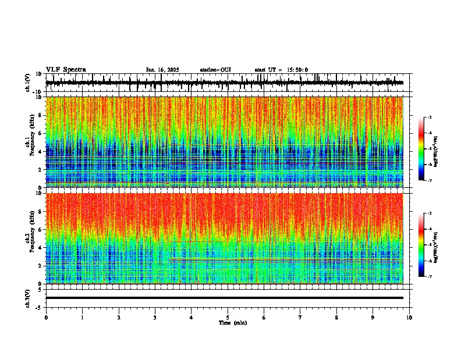Click the time axis tick label "5"
This screenshot has width=461, height=356.
click(x=228, y=318)
